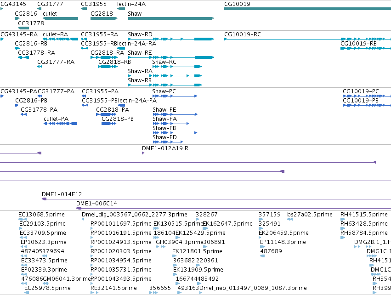Click the EK131909.5prime EST label
Image resolution: width=391 pixels, height=295 pixels.
pyautogui.click(x=198, y=270)
